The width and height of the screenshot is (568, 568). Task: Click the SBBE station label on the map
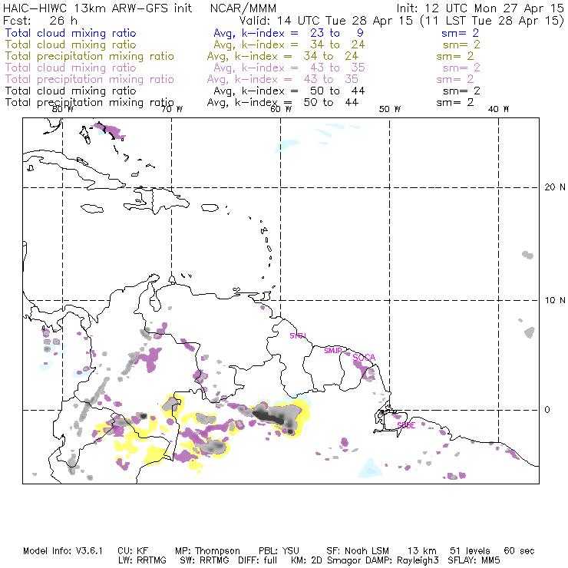(x=406, y=425)
